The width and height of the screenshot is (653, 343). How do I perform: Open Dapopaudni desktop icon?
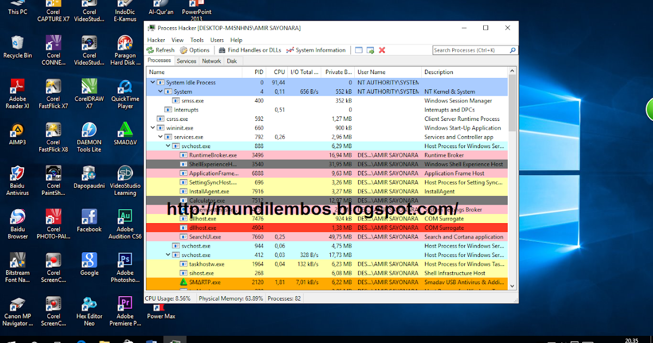pyautogui.click(x=89, y=177)
